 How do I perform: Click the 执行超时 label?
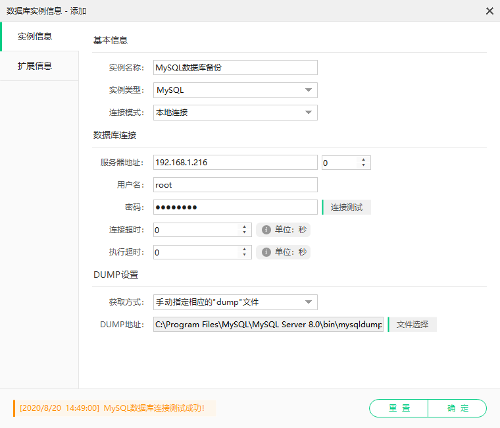pyautogui.click(x=126, y=252)
